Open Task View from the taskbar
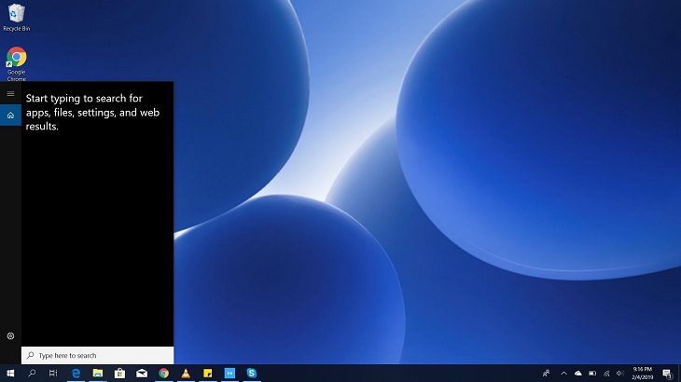681x382 pixels. 53,374
